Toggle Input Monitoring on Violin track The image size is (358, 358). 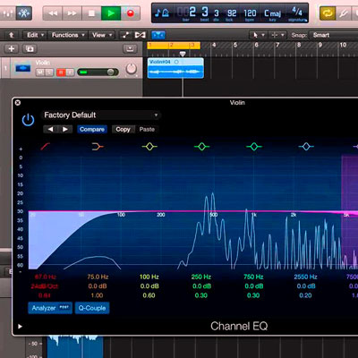pos(70,72)
